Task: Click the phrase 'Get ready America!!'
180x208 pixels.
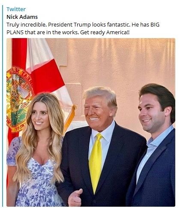Action: tap(105, 33)
